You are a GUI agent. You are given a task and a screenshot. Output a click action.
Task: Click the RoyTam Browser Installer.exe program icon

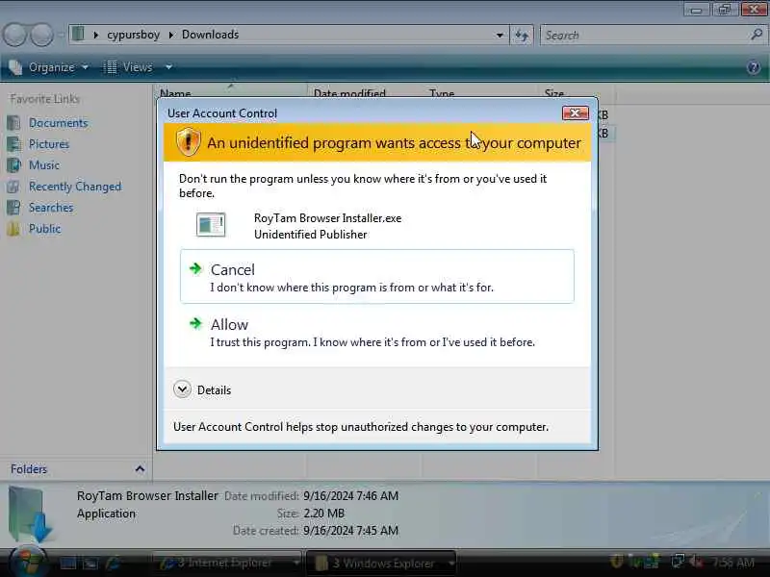[211, 225]
